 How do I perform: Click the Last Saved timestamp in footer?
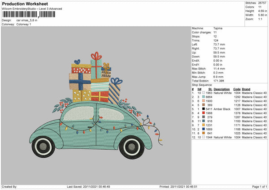coord(87,186)
